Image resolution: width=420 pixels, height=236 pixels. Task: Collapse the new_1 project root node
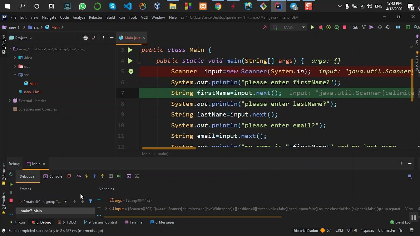click(x=10, y=49)
